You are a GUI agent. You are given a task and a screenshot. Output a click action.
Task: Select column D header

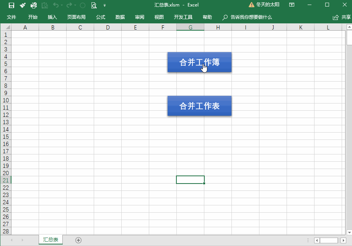108,28
